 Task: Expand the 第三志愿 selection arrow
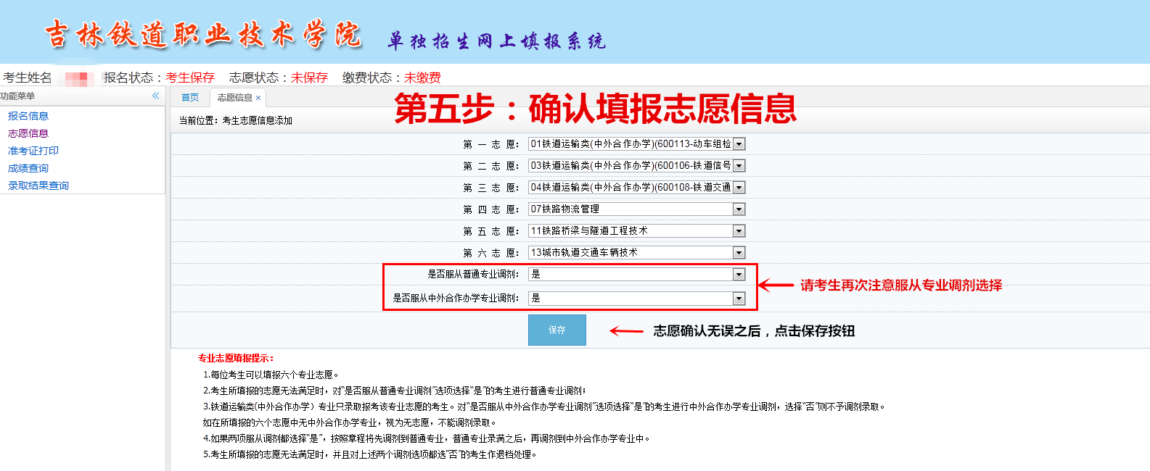(739, 188)
